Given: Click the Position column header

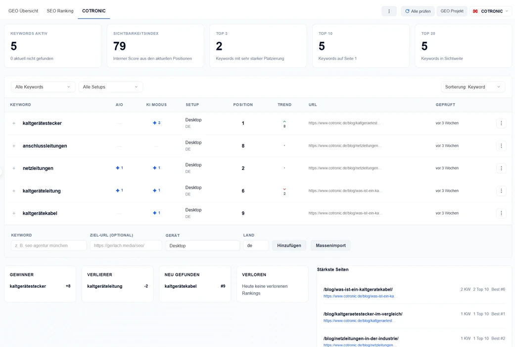Looking at the screenshot, I should [x=243, y=105].
